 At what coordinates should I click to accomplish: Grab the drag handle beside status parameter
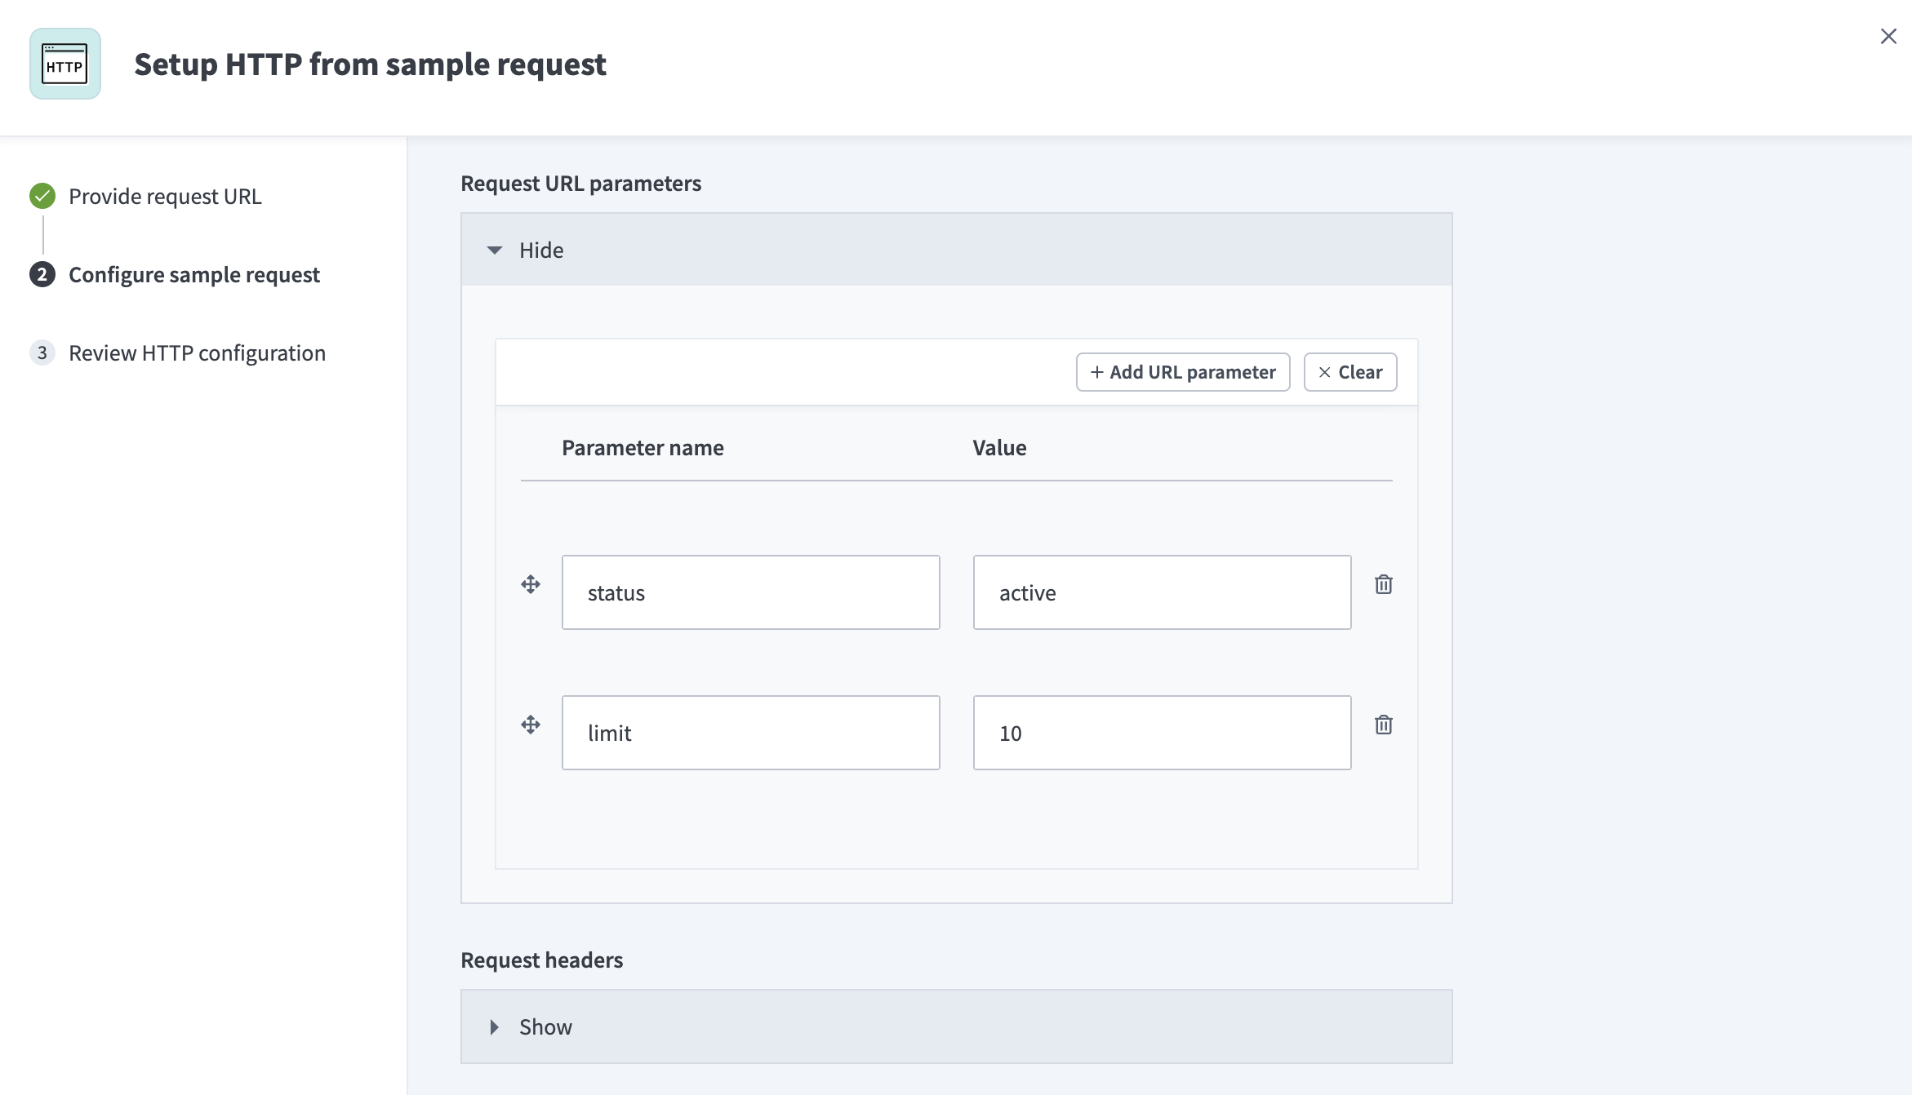pos(531,584)
